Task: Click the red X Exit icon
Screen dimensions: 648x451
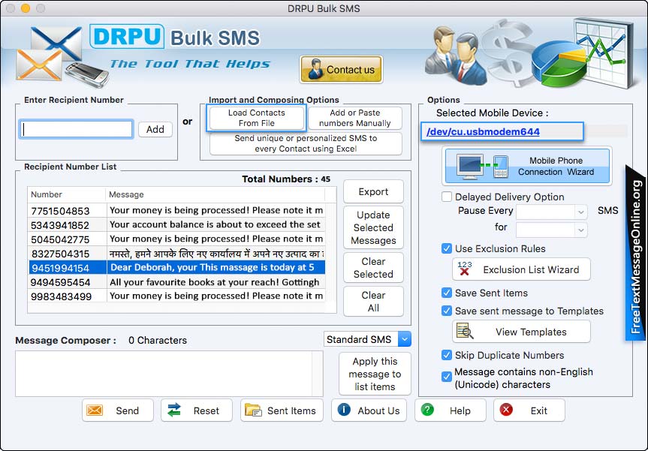Action: (x=506, y=410)
